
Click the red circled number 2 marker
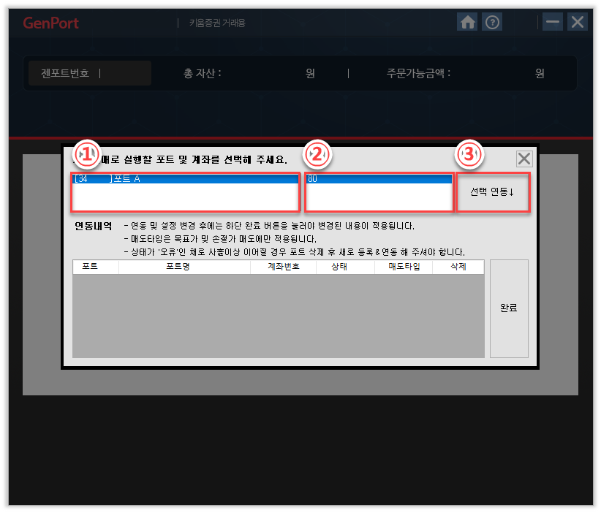click(320, 154)
